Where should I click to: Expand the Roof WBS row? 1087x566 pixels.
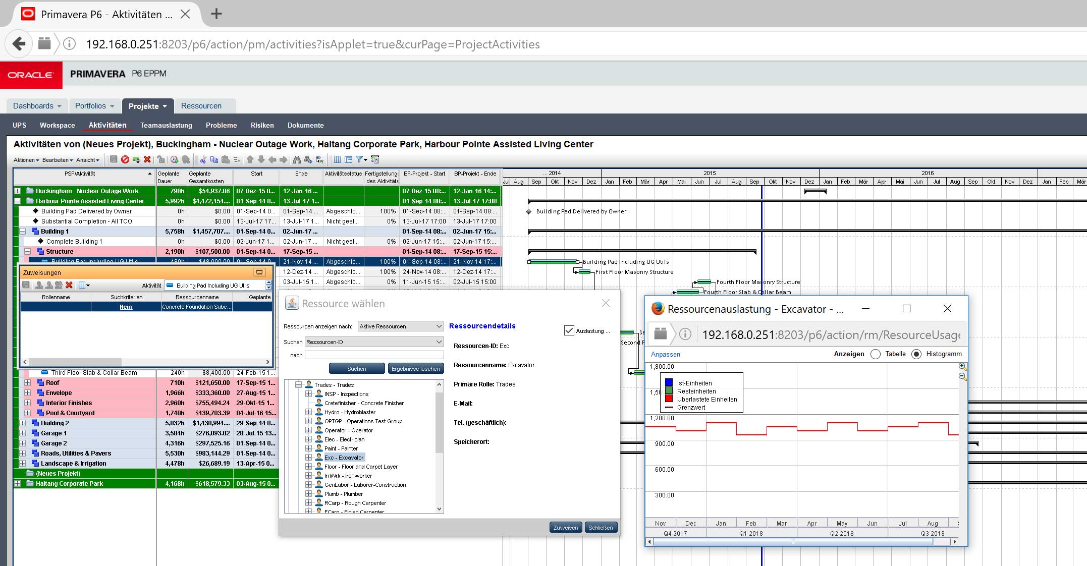pyautogui.click(x=28, y=382)
